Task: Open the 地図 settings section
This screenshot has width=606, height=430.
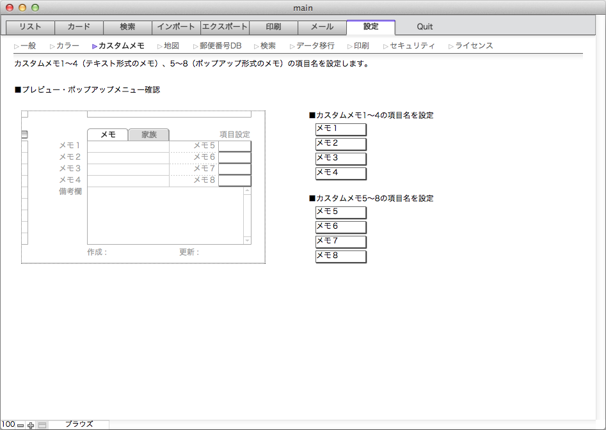Action: click(171, 46)
